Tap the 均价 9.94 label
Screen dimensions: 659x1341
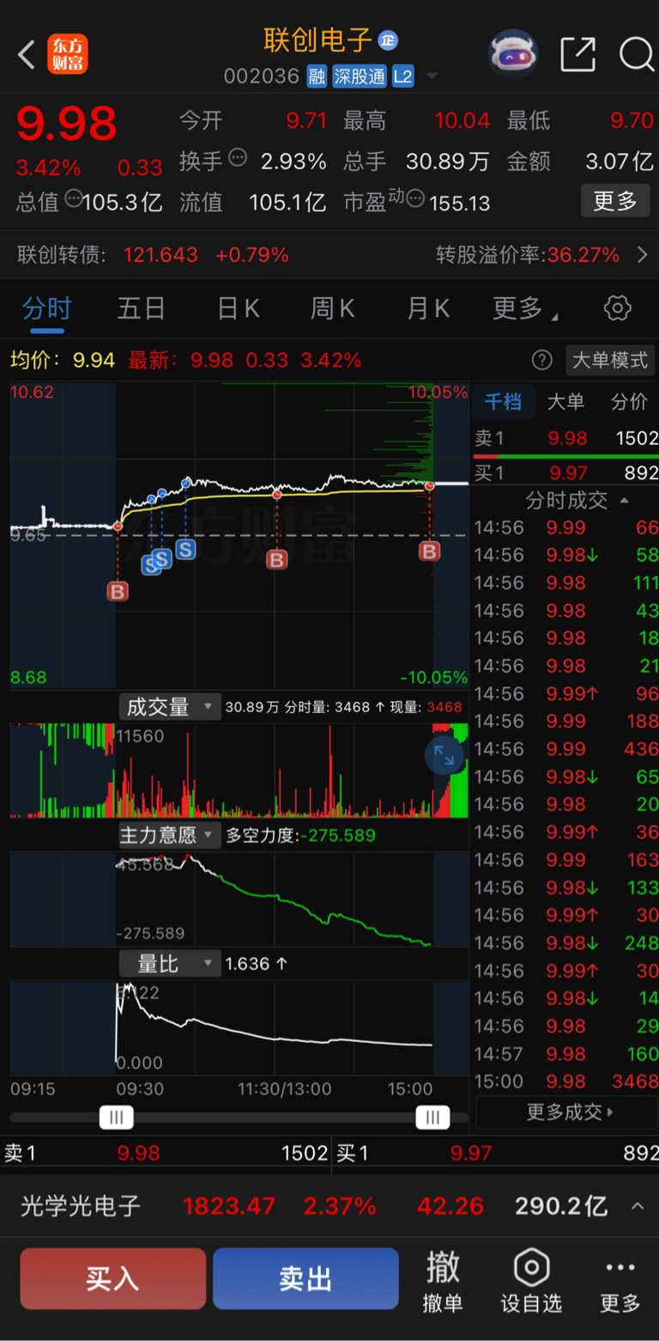tap(62, 360)
